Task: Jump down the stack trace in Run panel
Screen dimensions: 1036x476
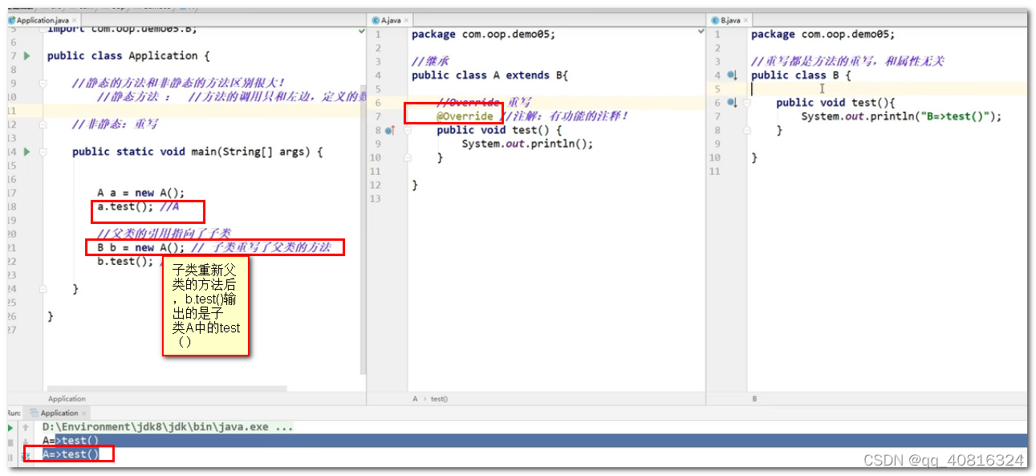Action: point(26,441)
